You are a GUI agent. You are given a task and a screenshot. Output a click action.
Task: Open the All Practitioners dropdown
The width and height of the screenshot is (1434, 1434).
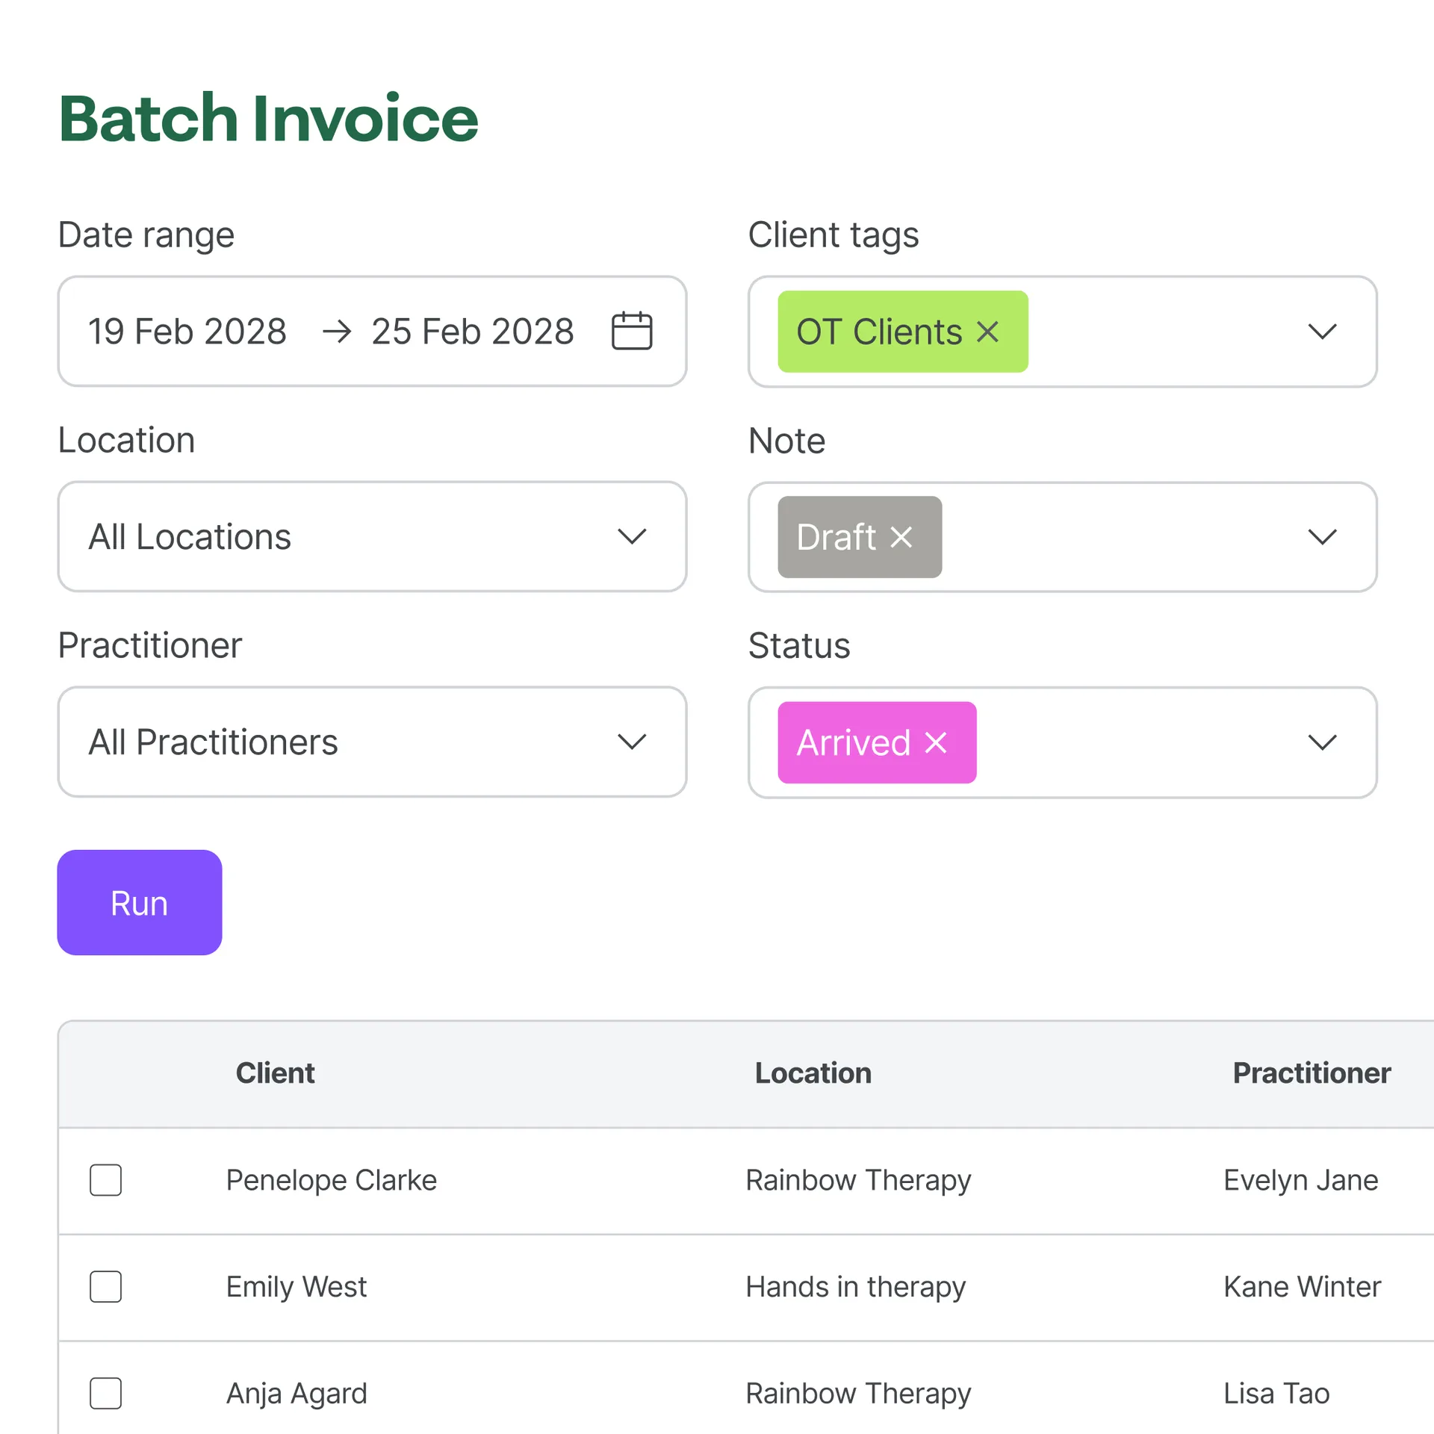(x=372, y=742)
